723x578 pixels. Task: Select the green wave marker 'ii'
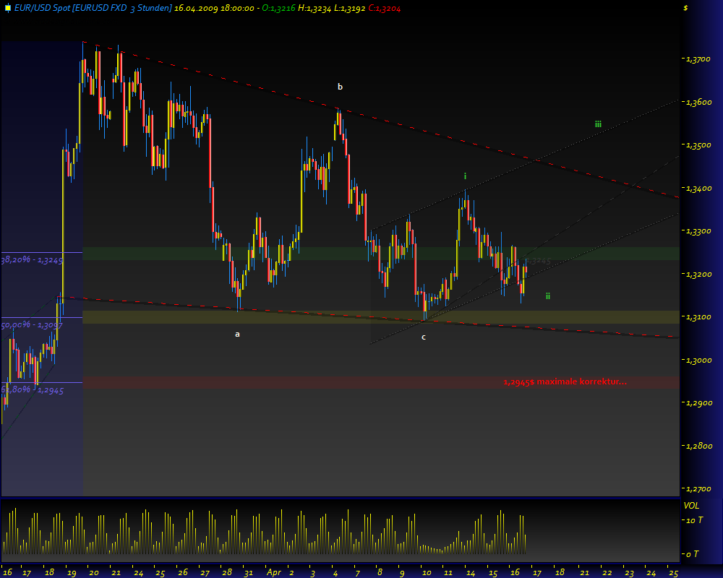click(547, 295)
